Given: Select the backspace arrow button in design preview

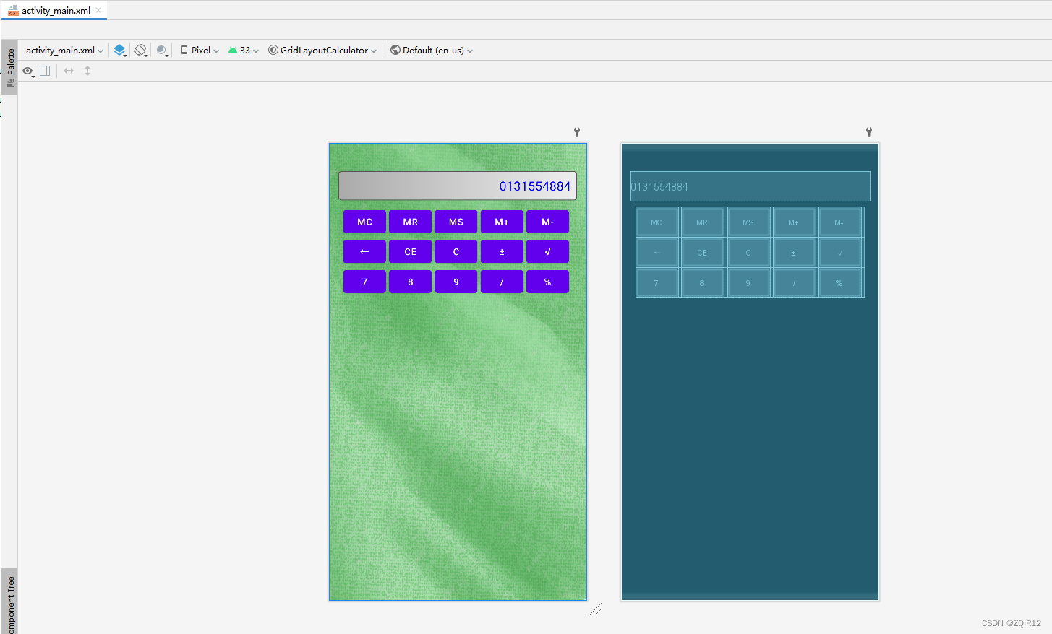Looking at the screenshot, I should pyautogui.click(x=364, y=251).
